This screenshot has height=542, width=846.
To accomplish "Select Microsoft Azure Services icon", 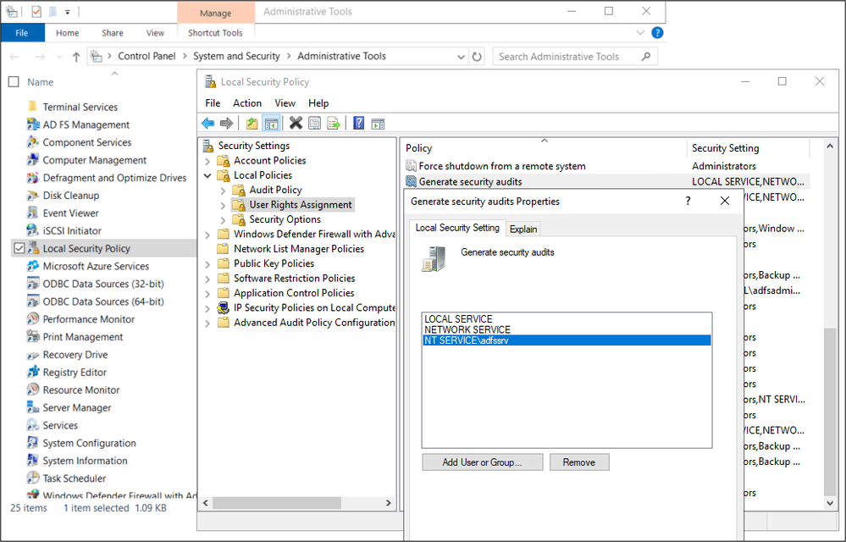I will [x=33, y=266].
